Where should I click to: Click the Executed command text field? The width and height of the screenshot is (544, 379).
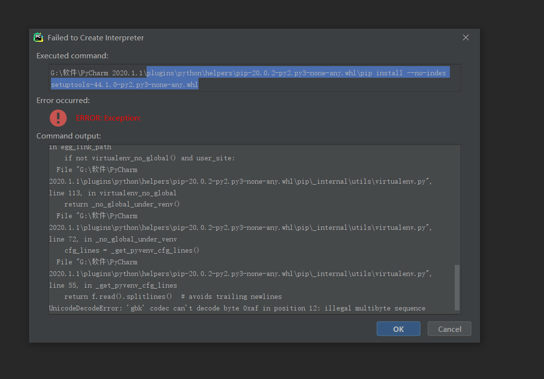click(x=255, y=78)
